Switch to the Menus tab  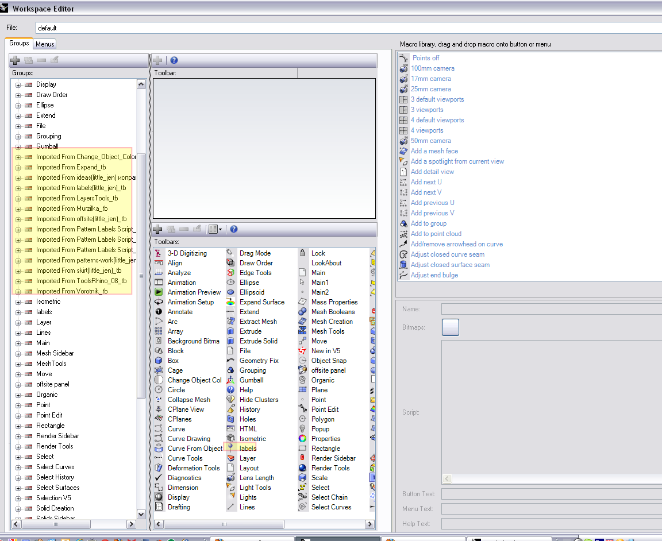45,44
